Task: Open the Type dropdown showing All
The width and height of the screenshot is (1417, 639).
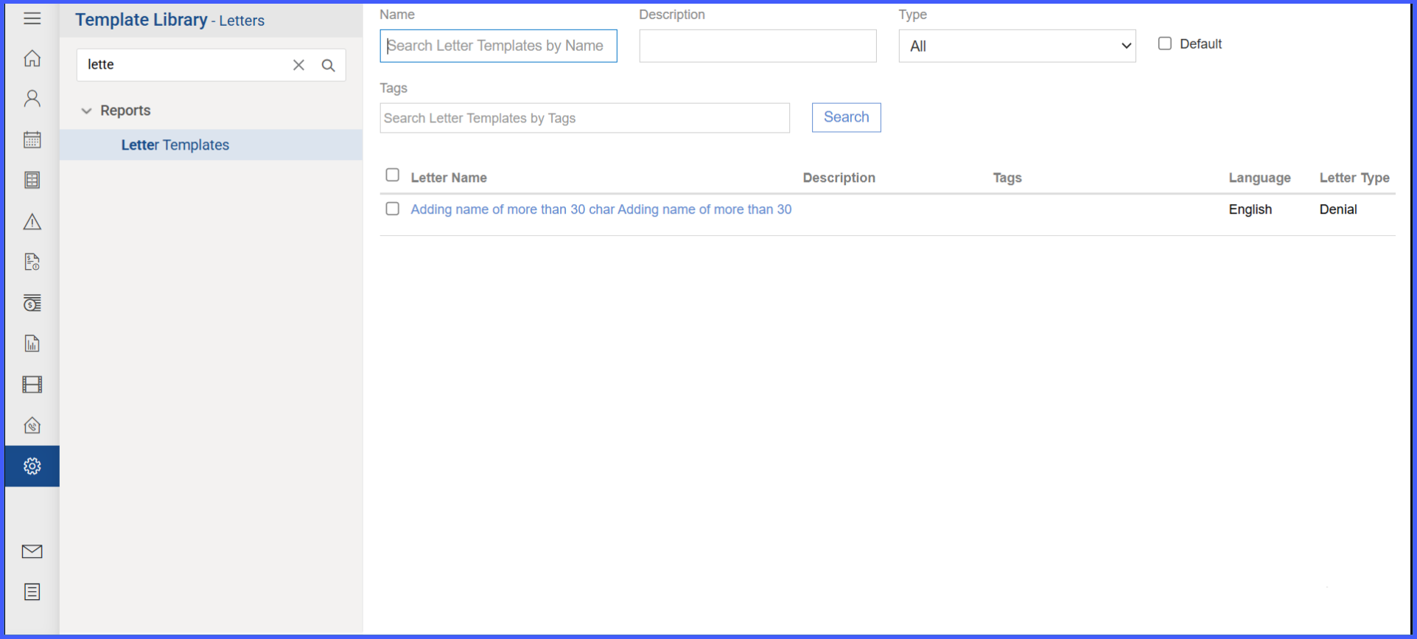Action: [x=1017, y=46]
